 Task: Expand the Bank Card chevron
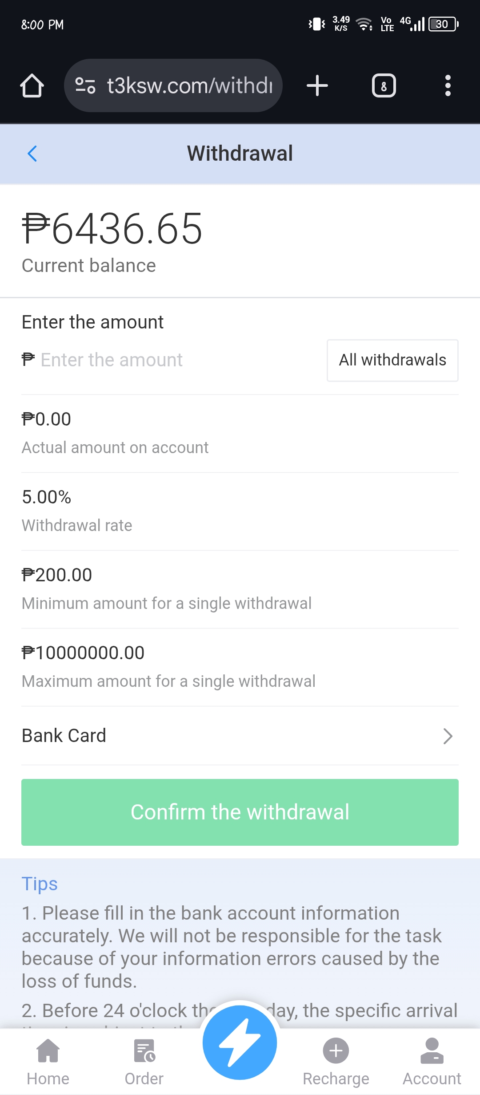[448, 736]
